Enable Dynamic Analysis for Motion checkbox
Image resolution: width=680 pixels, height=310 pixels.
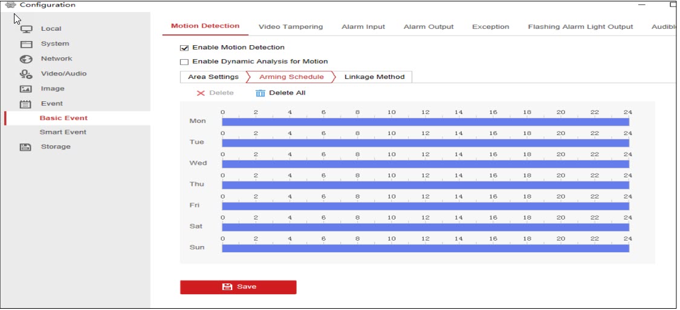[185, 62]
